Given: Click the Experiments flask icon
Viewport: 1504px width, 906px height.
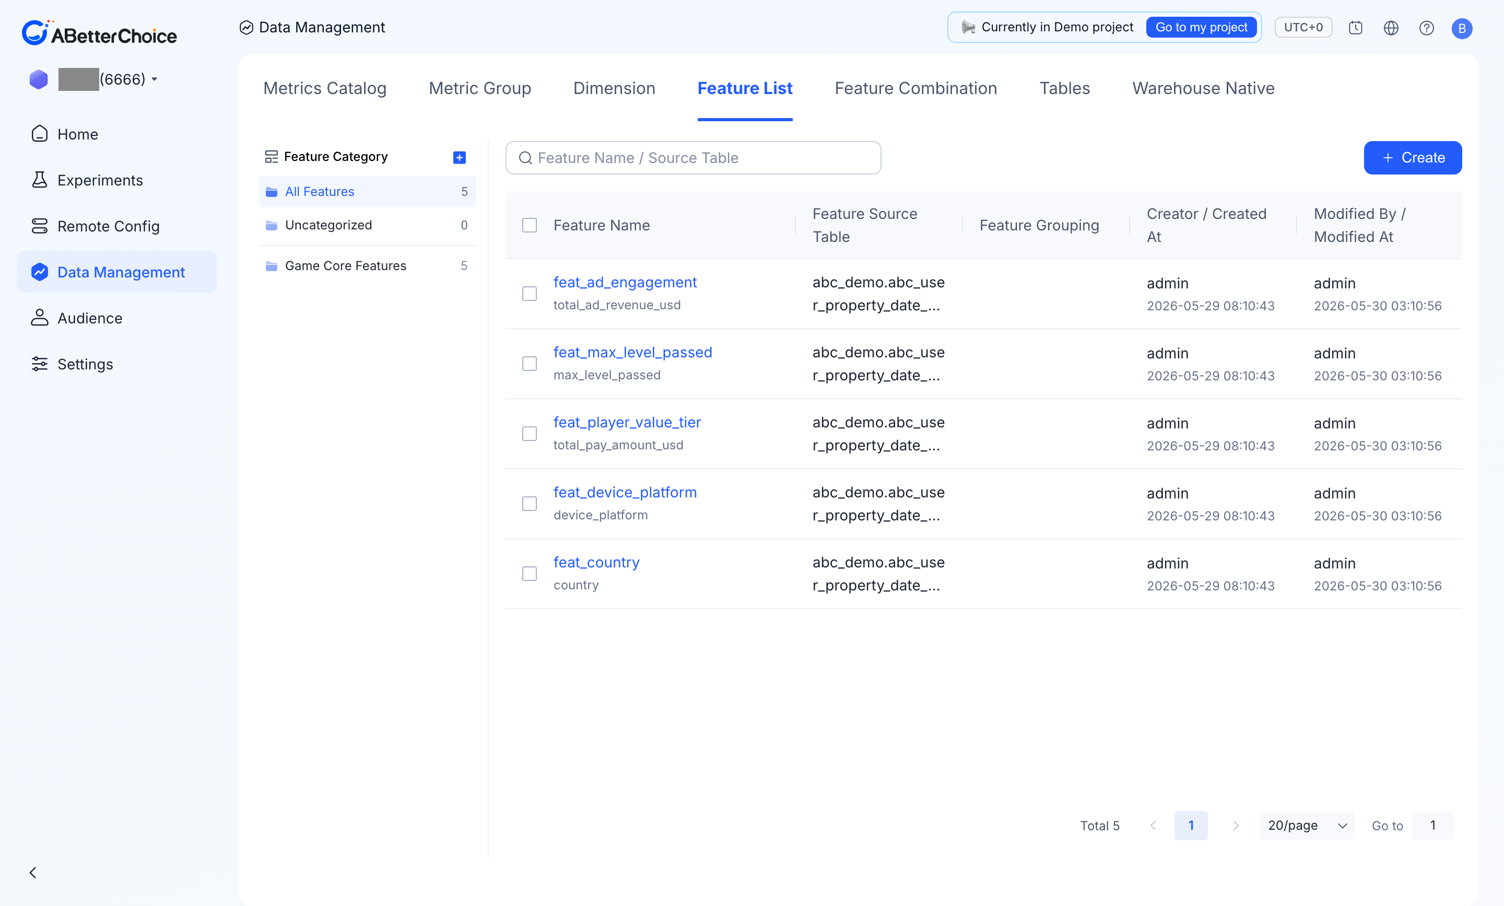Looking at the screenshot, I should [40, 180].
